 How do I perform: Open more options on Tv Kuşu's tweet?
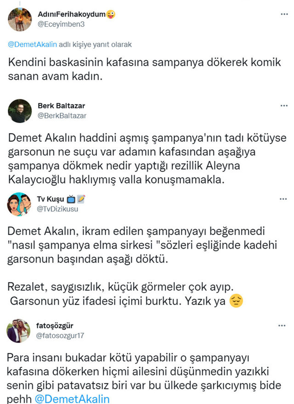coord(284,199)
